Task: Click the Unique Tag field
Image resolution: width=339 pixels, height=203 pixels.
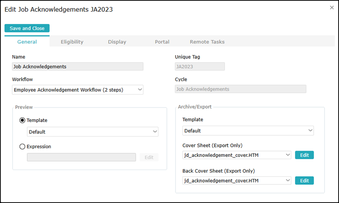Action: pyautogui.click(x=200, y=66)
